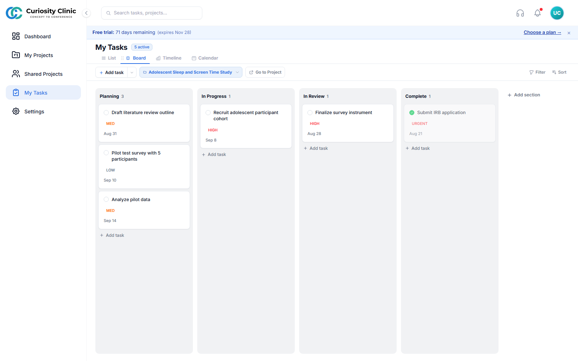Follow the Choose a plan link

click(542, 32)
